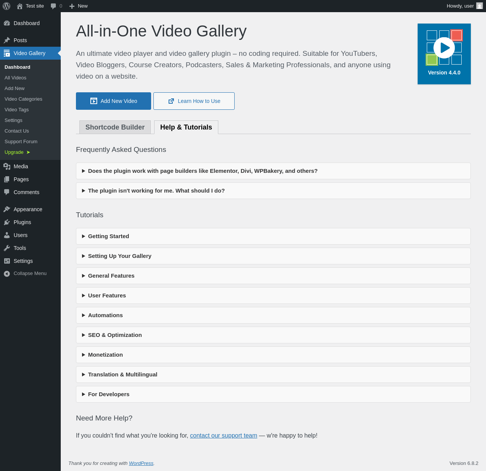Open Add New submenu item
Viewport: 486px width, 471px height.
pos(30,88)
